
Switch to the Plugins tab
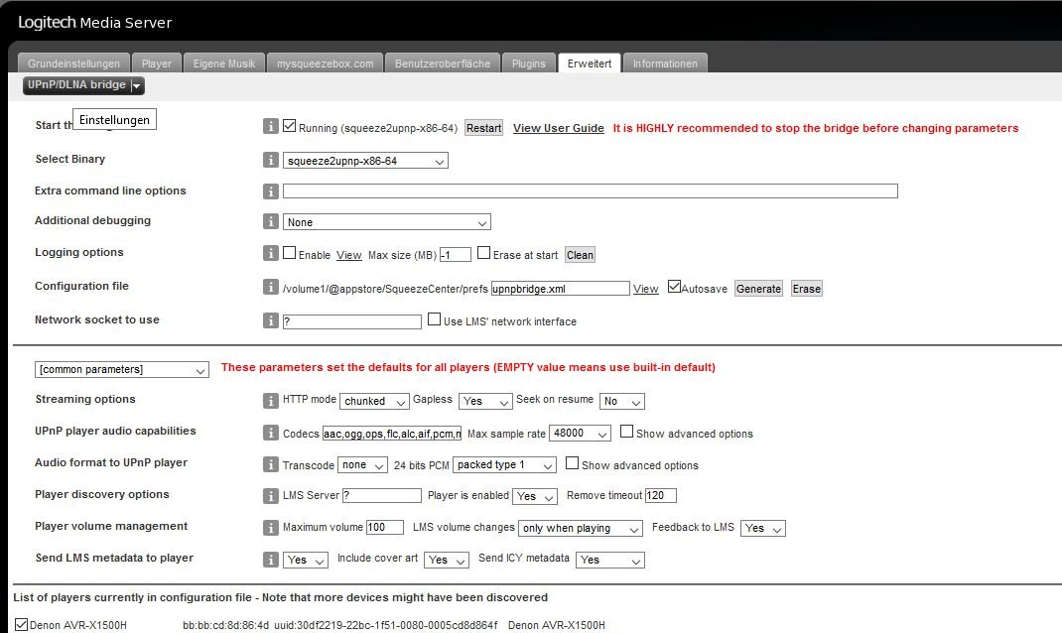pos(528,63)
